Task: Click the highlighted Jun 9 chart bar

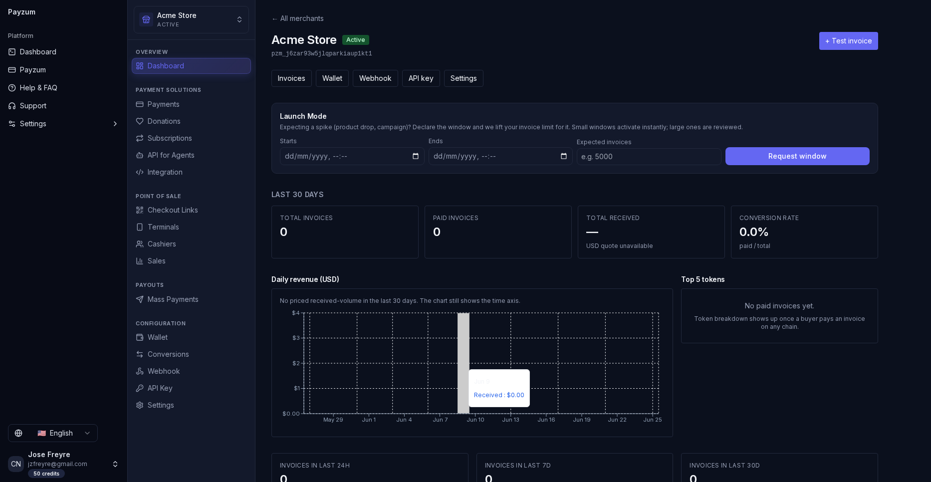Action: click(464, 363)
